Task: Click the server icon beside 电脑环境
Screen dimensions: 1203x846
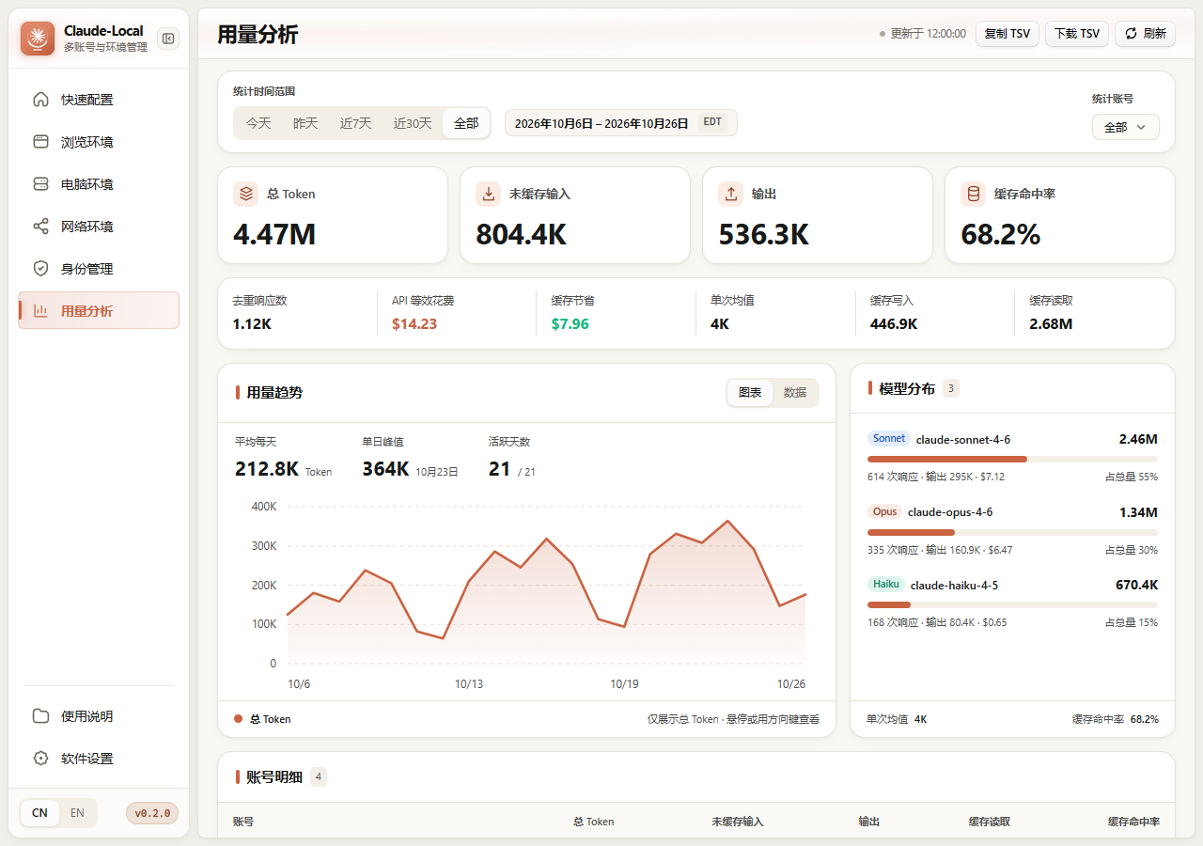Action: (x=40, y=184)
